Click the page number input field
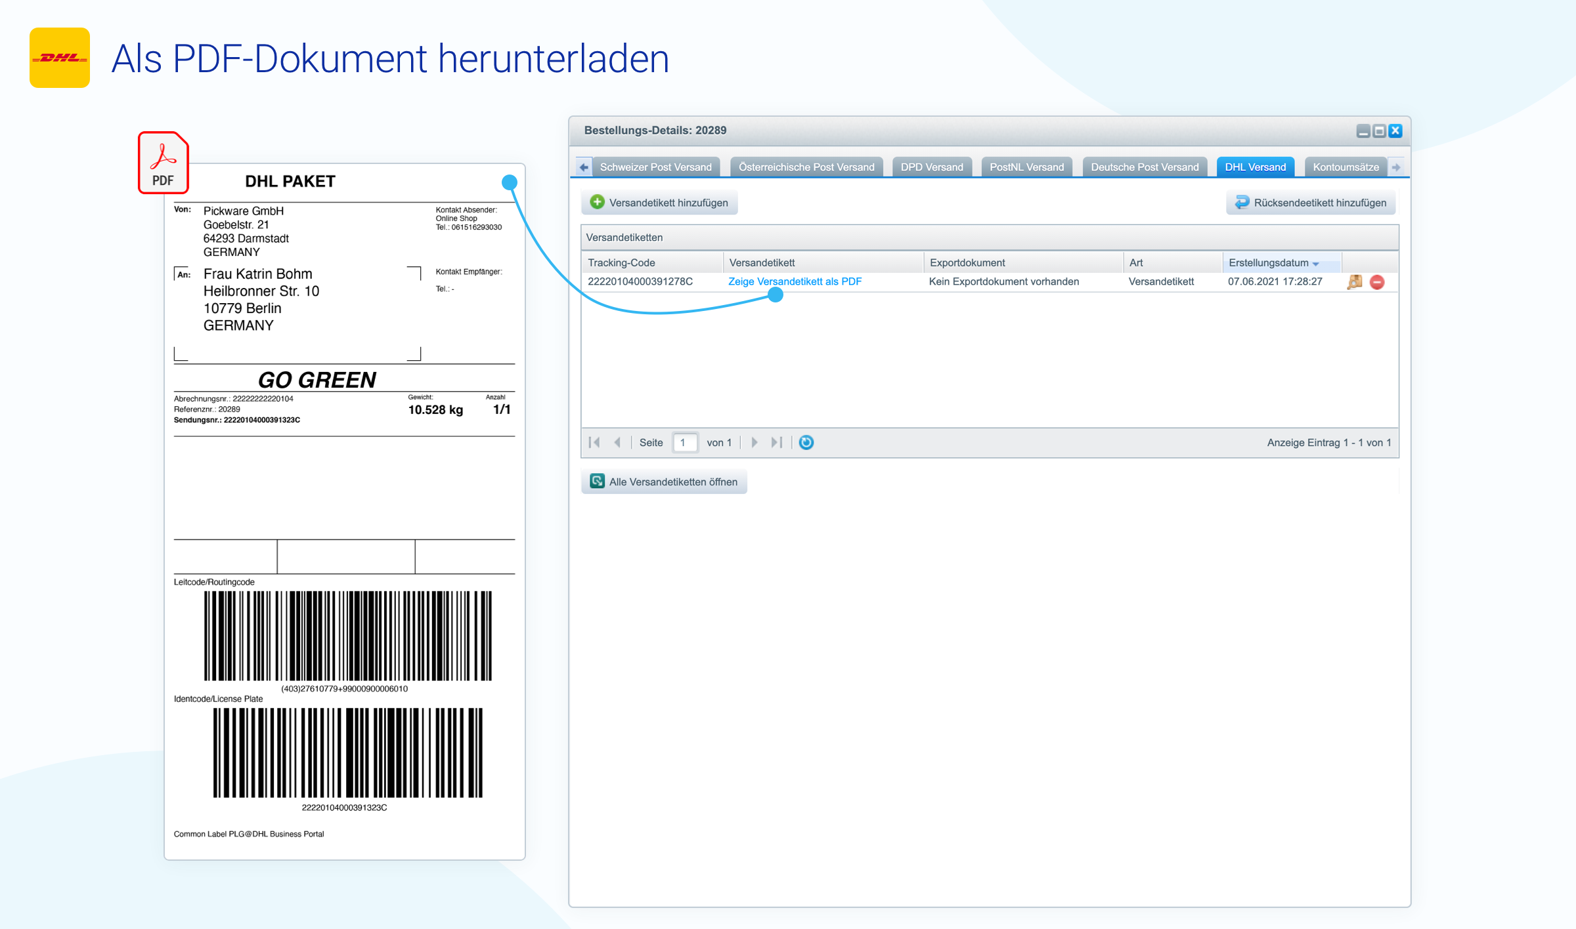 coord(685,442)
